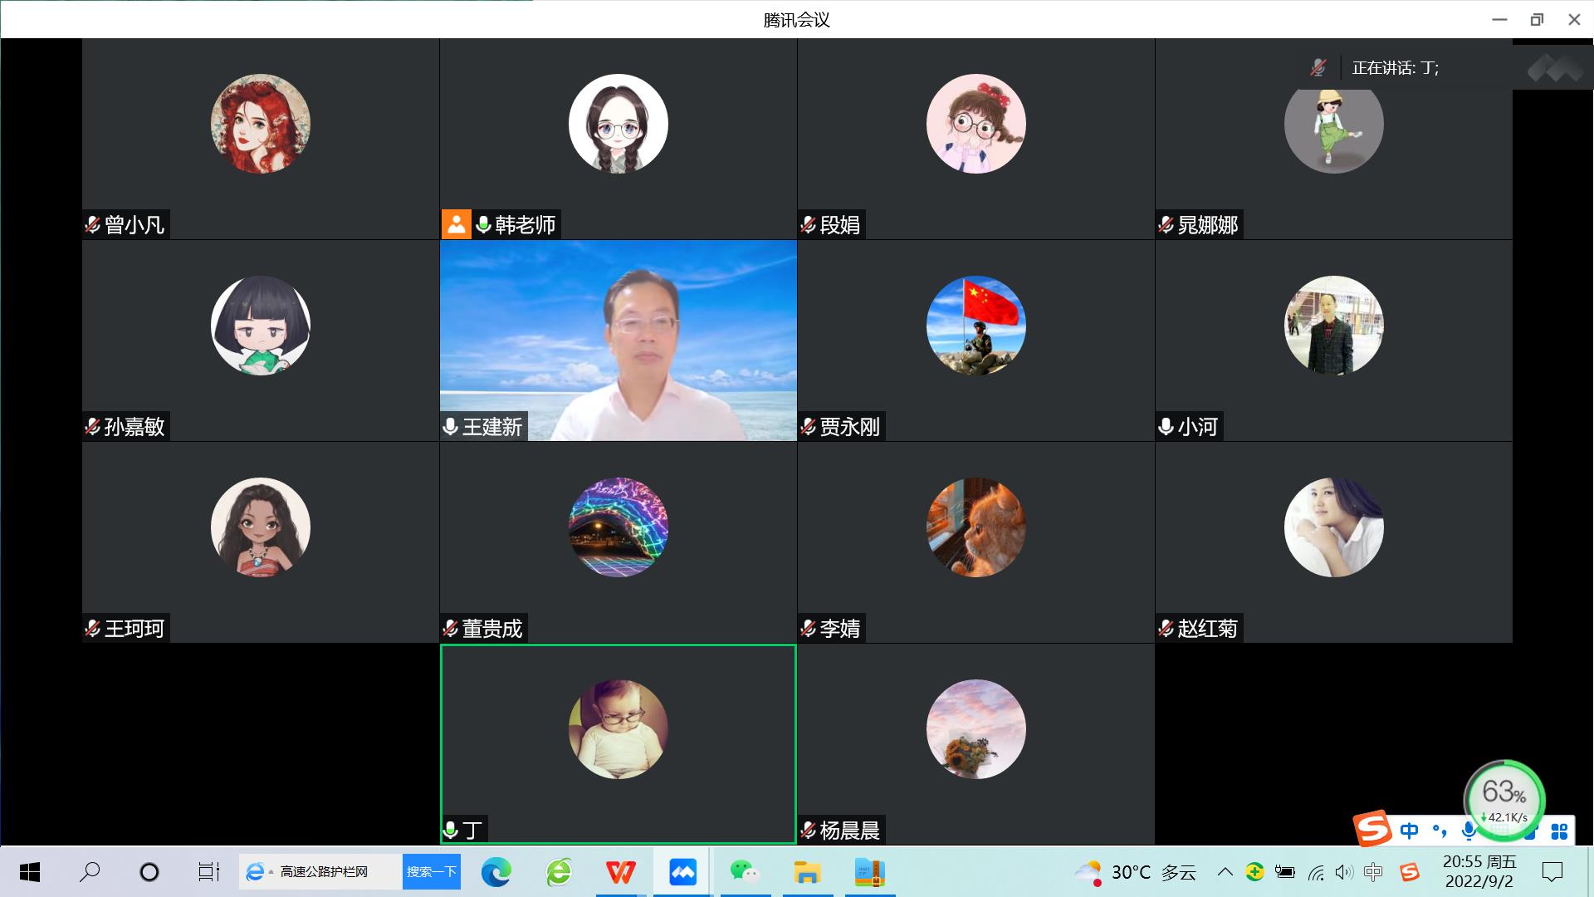
Task: Launch WPS Office from the taskbar
Action: pyautogui.click(x=620, y=872)
